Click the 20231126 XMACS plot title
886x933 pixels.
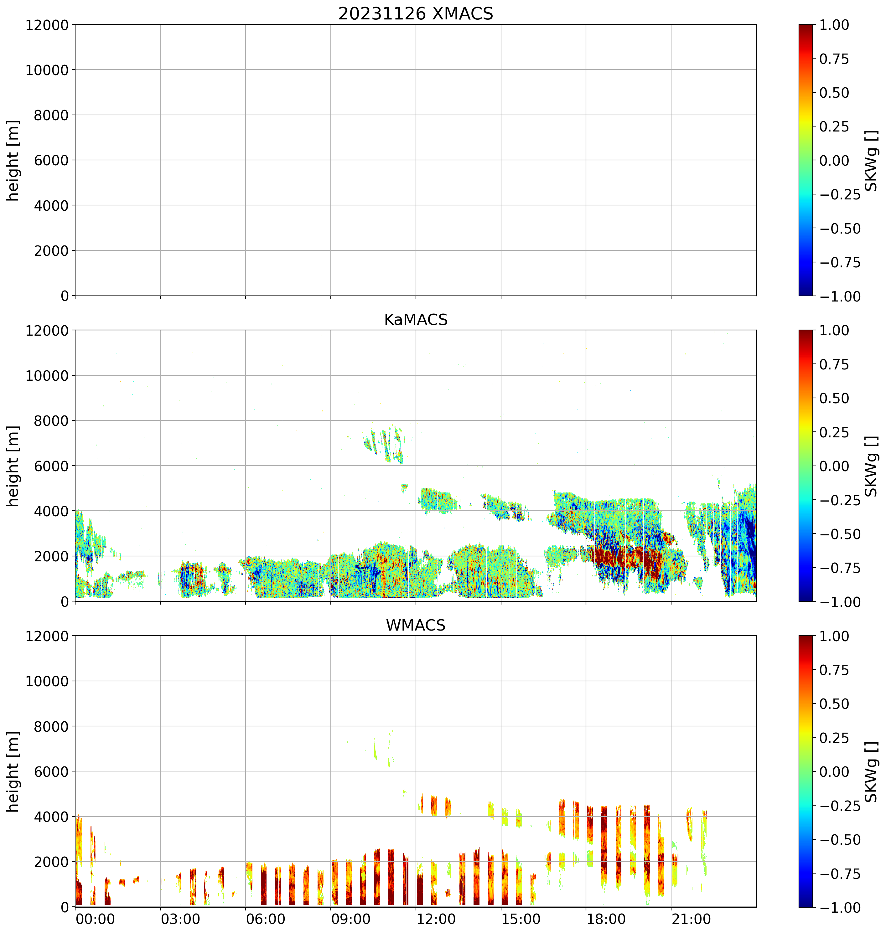pyautogui.click(x=415, y=14)
